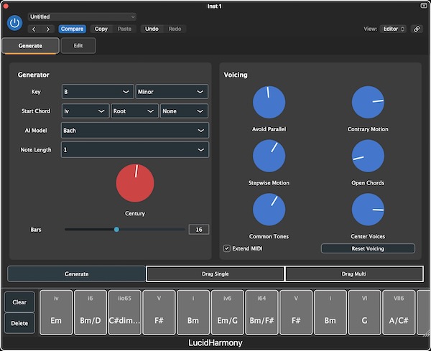Viewport: 431px width, 351px height.
Task: Open the View Editor dropdown
Action: (394, 29)
